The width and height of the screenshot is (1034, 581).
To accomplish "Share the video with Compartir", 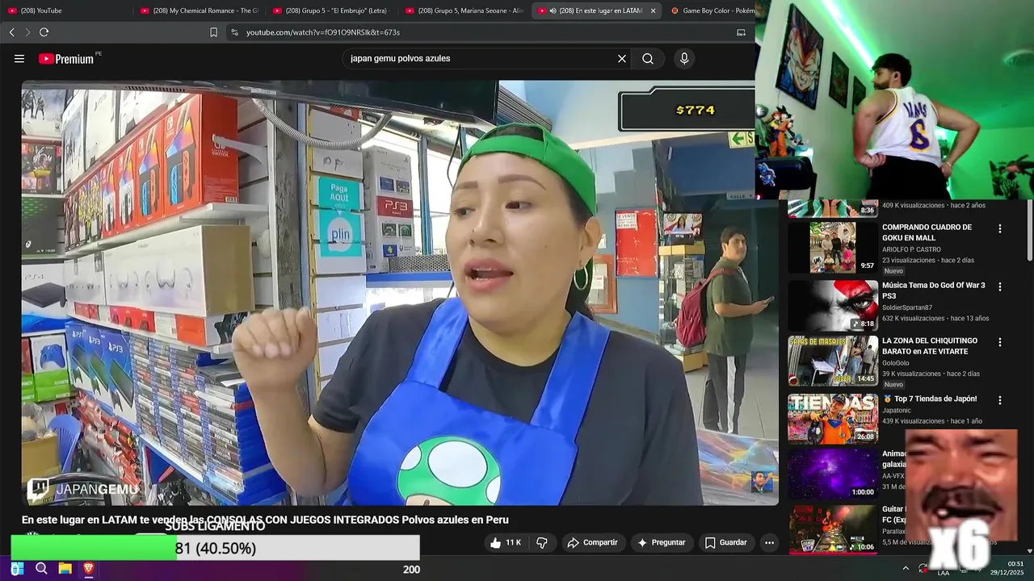I will click(592, 542).
